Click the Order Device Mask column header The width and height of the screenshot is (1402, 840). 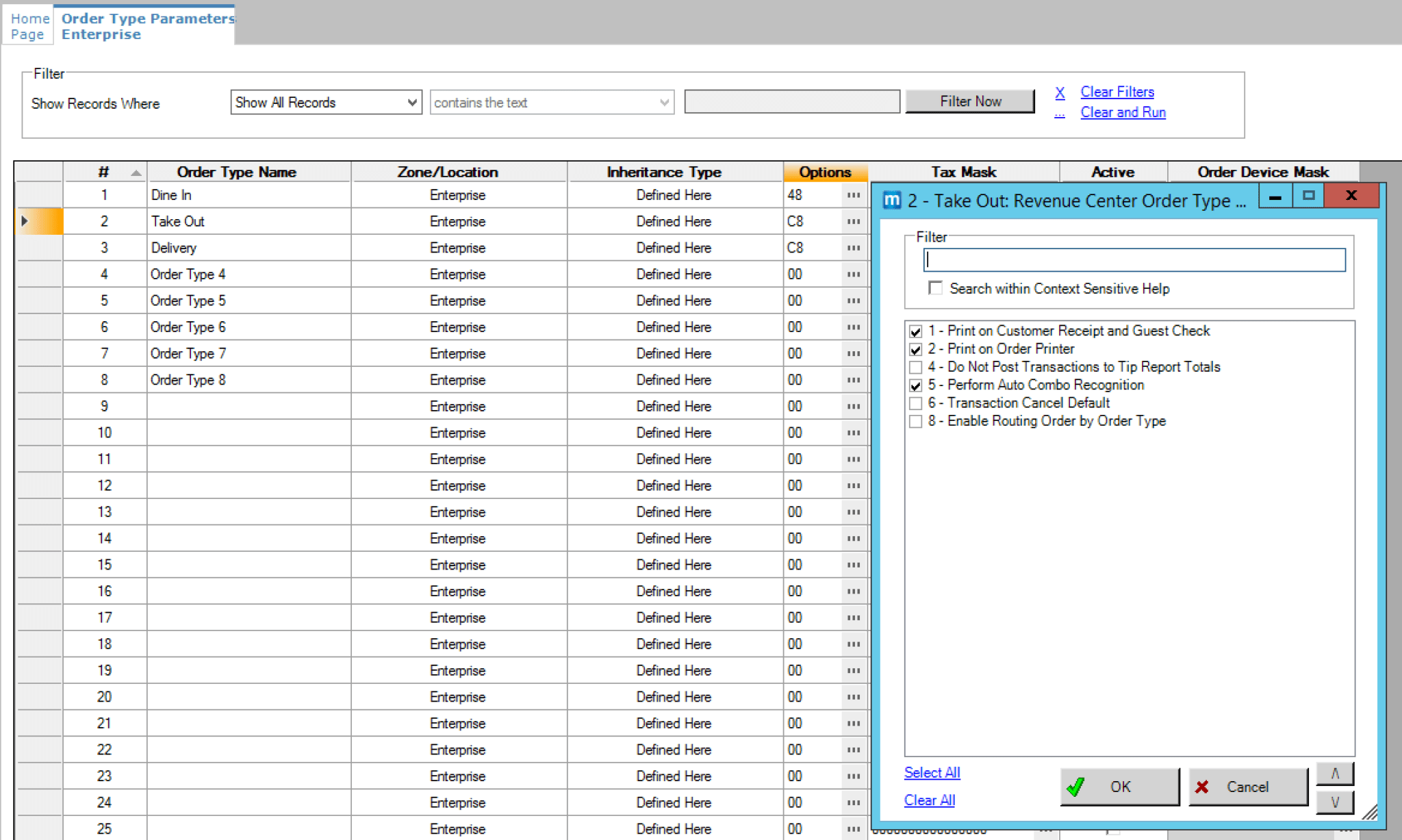[x=1263, y=172]
